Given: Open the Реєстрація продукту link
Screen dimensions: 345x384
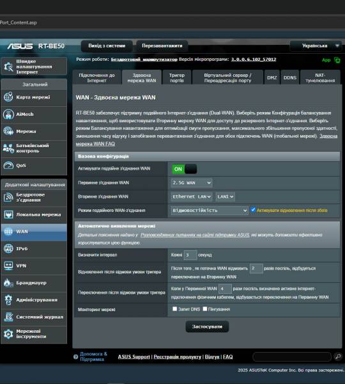Looking at the screenshot, I should pyautogui.click(x=177, y=356).
